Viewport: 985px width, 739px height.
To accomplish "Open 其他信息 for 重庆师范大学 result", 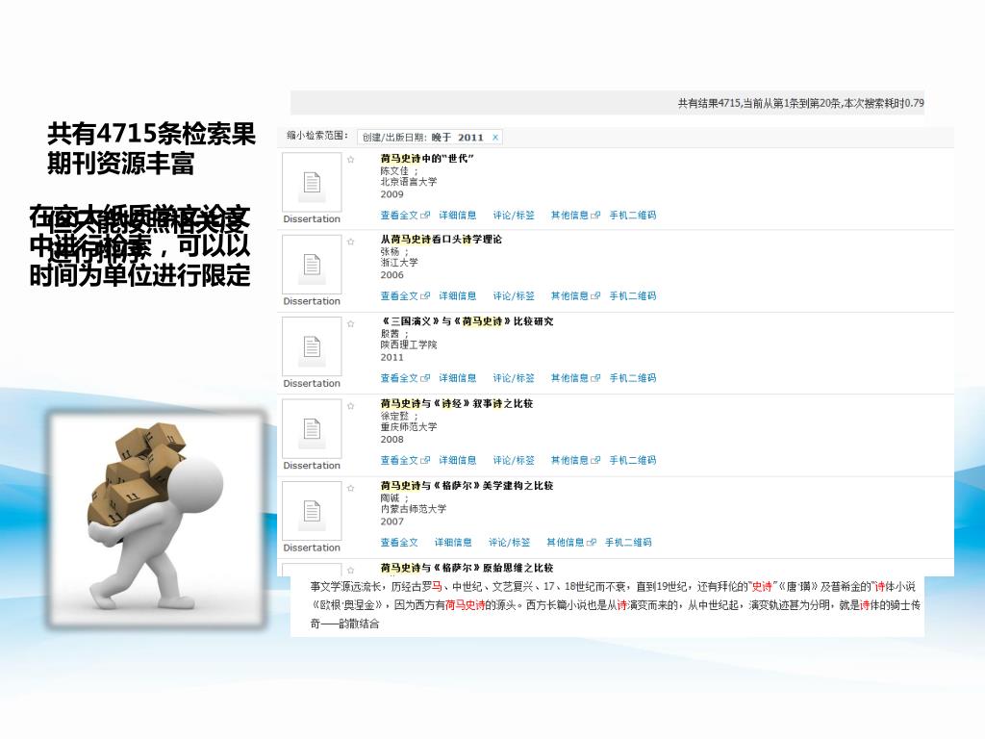I will coord(575,461).
